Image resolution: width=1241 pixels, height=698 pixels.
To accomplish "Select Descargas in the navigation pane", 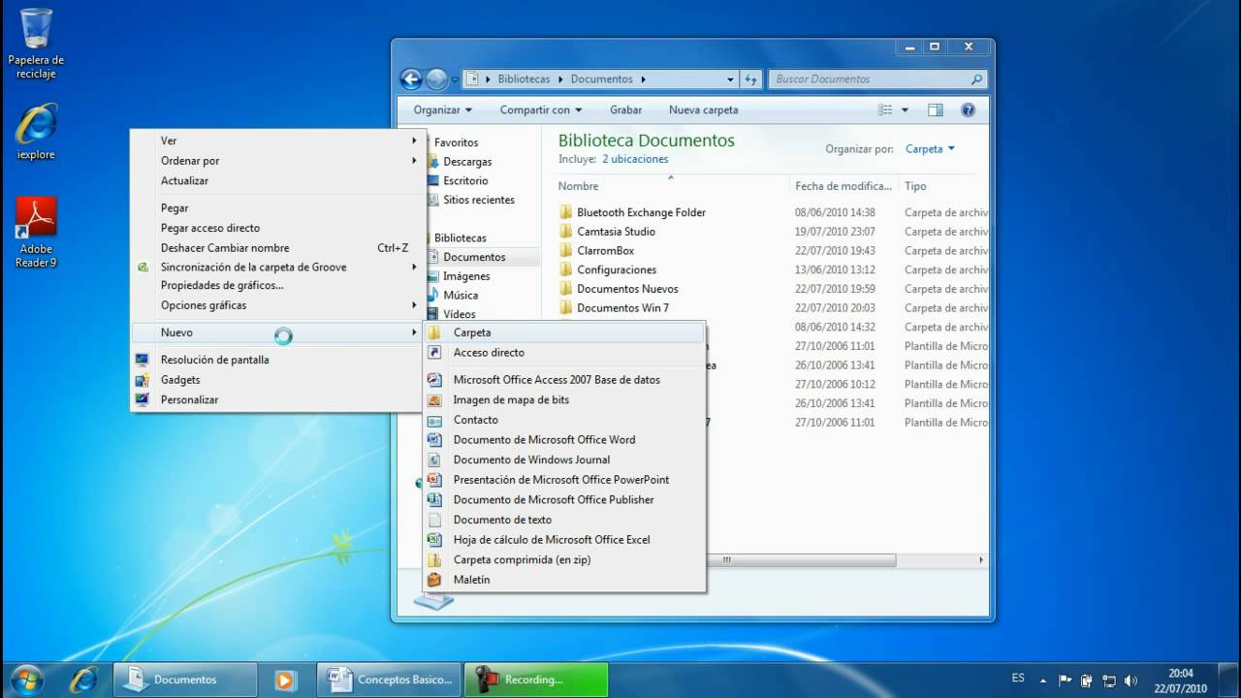I will pos(467,162).
